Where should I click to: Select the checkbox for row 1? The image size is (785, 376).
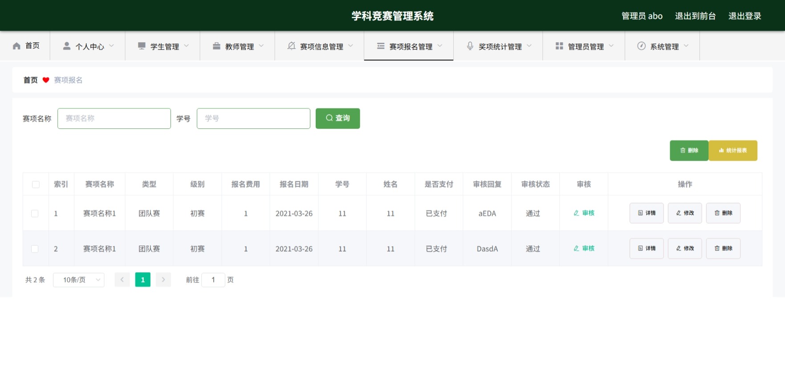tap(35, 213)
